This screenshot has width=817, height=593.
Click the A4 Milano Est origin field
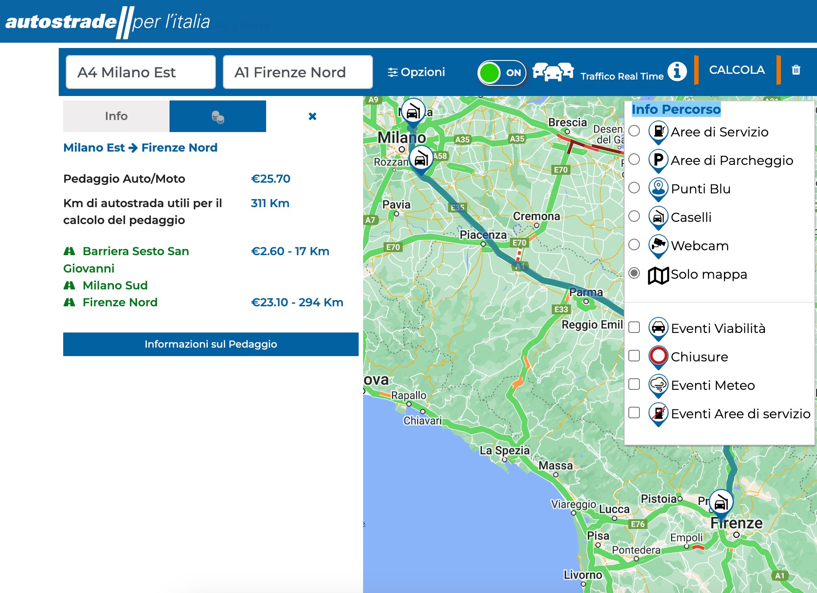(141, 72)
